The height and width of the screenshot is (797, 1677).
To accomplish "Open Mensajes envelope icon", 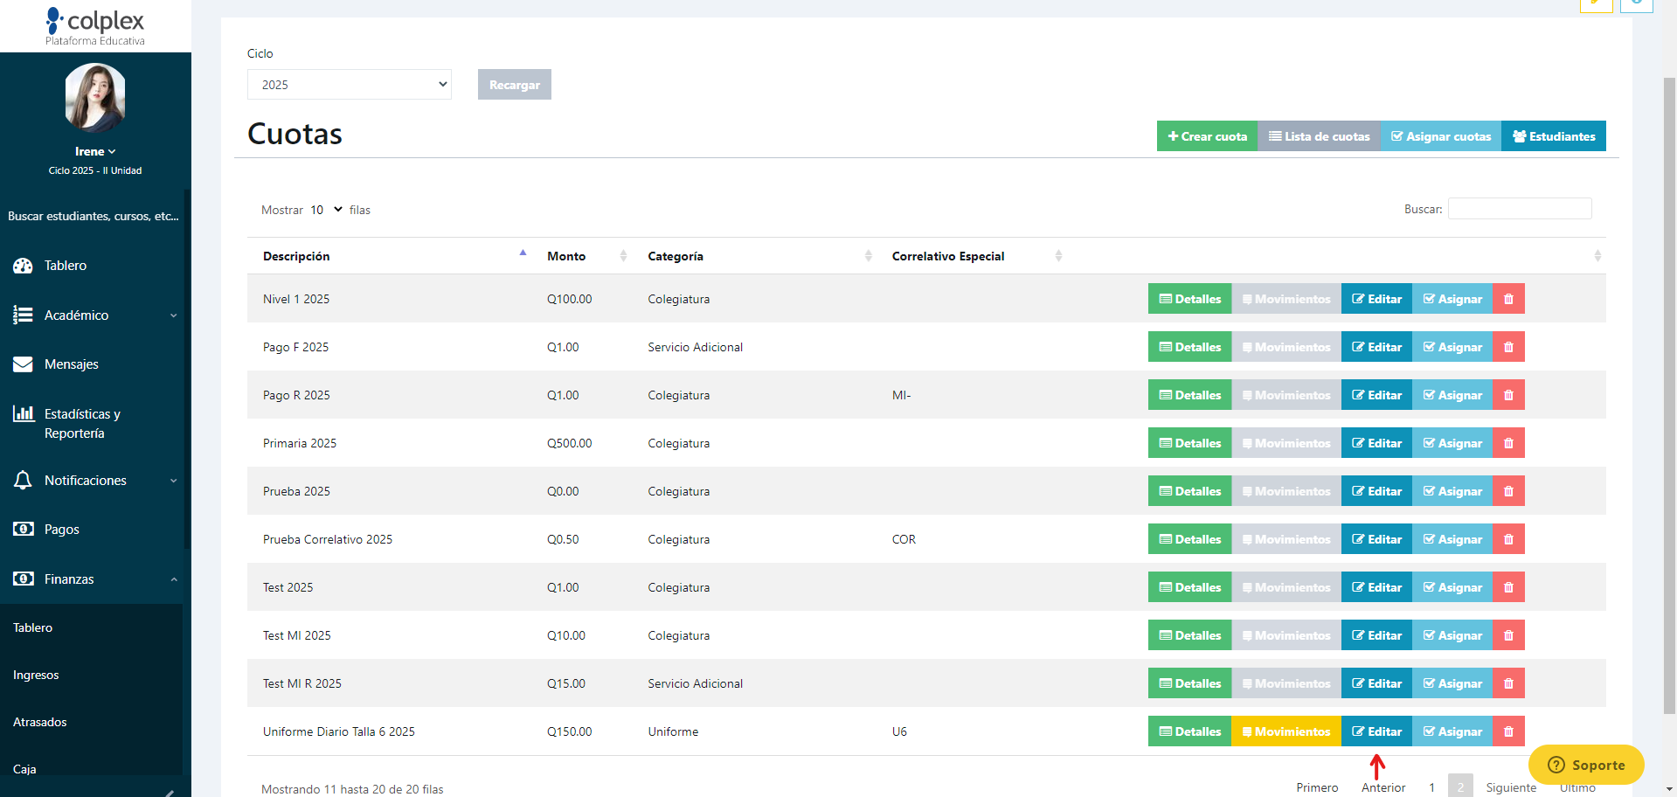I will (x=23, y=364).
